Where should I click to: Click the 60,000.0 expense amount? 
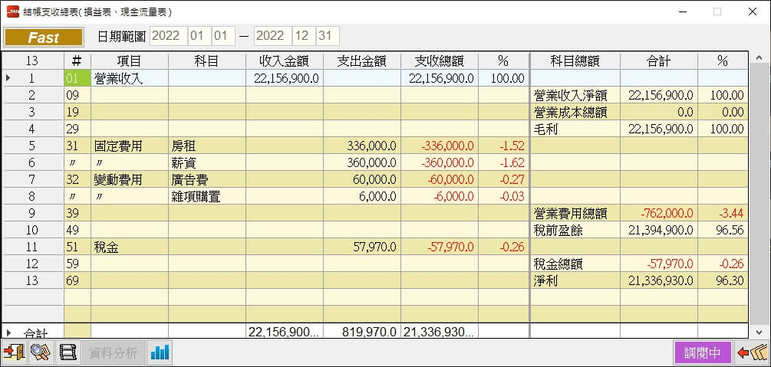[374, 180]
